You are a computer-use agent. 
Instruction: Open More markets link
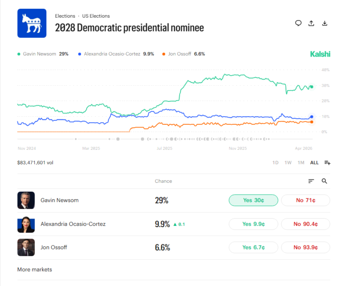(34, 269)
